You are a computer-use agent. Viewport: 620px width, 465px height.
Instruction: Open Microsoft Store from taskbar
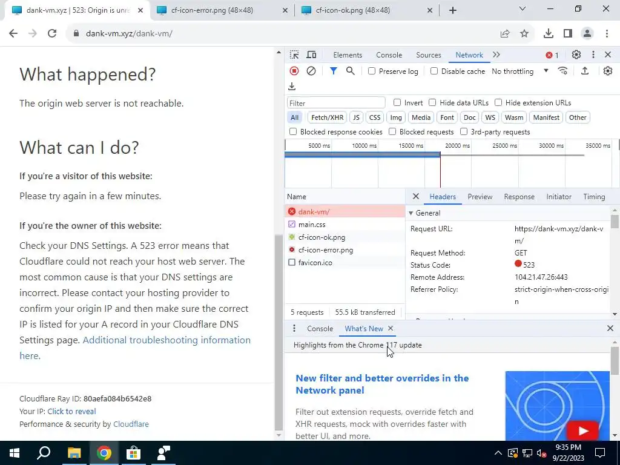coord(133,453)
